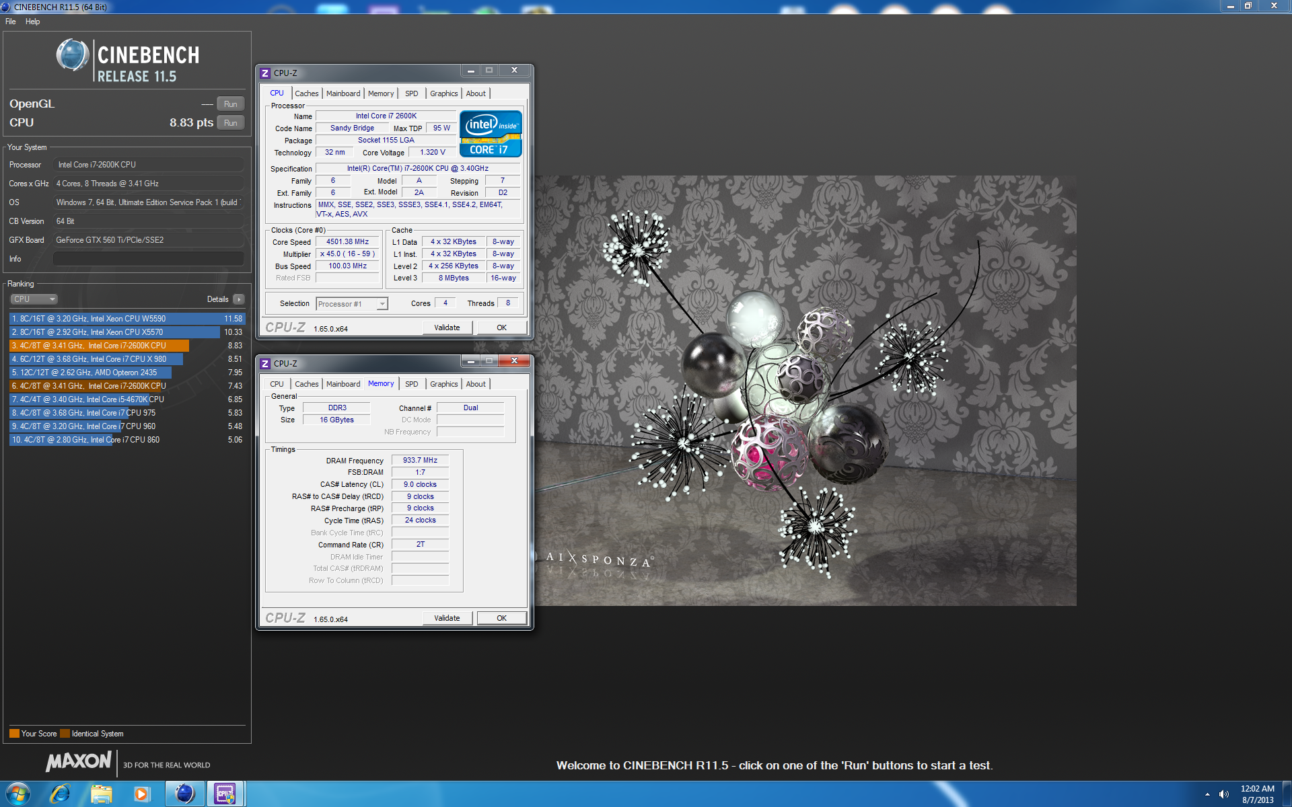Image resolution: width=1292 pixels, height=807 pixels.
Task: Click the Cinebench sphere logo in the panel
Action: 73,55
